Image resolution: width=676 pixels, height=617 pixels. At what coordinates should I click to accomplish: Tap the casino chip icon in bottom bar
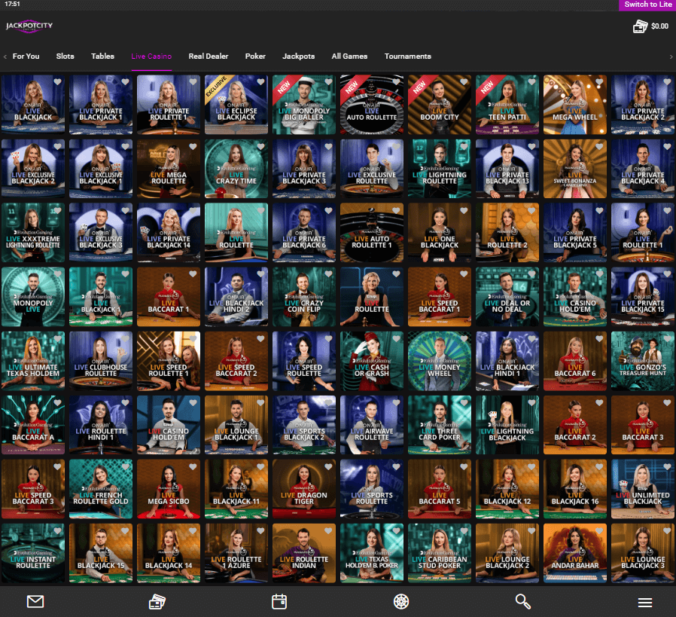point(401,601)
